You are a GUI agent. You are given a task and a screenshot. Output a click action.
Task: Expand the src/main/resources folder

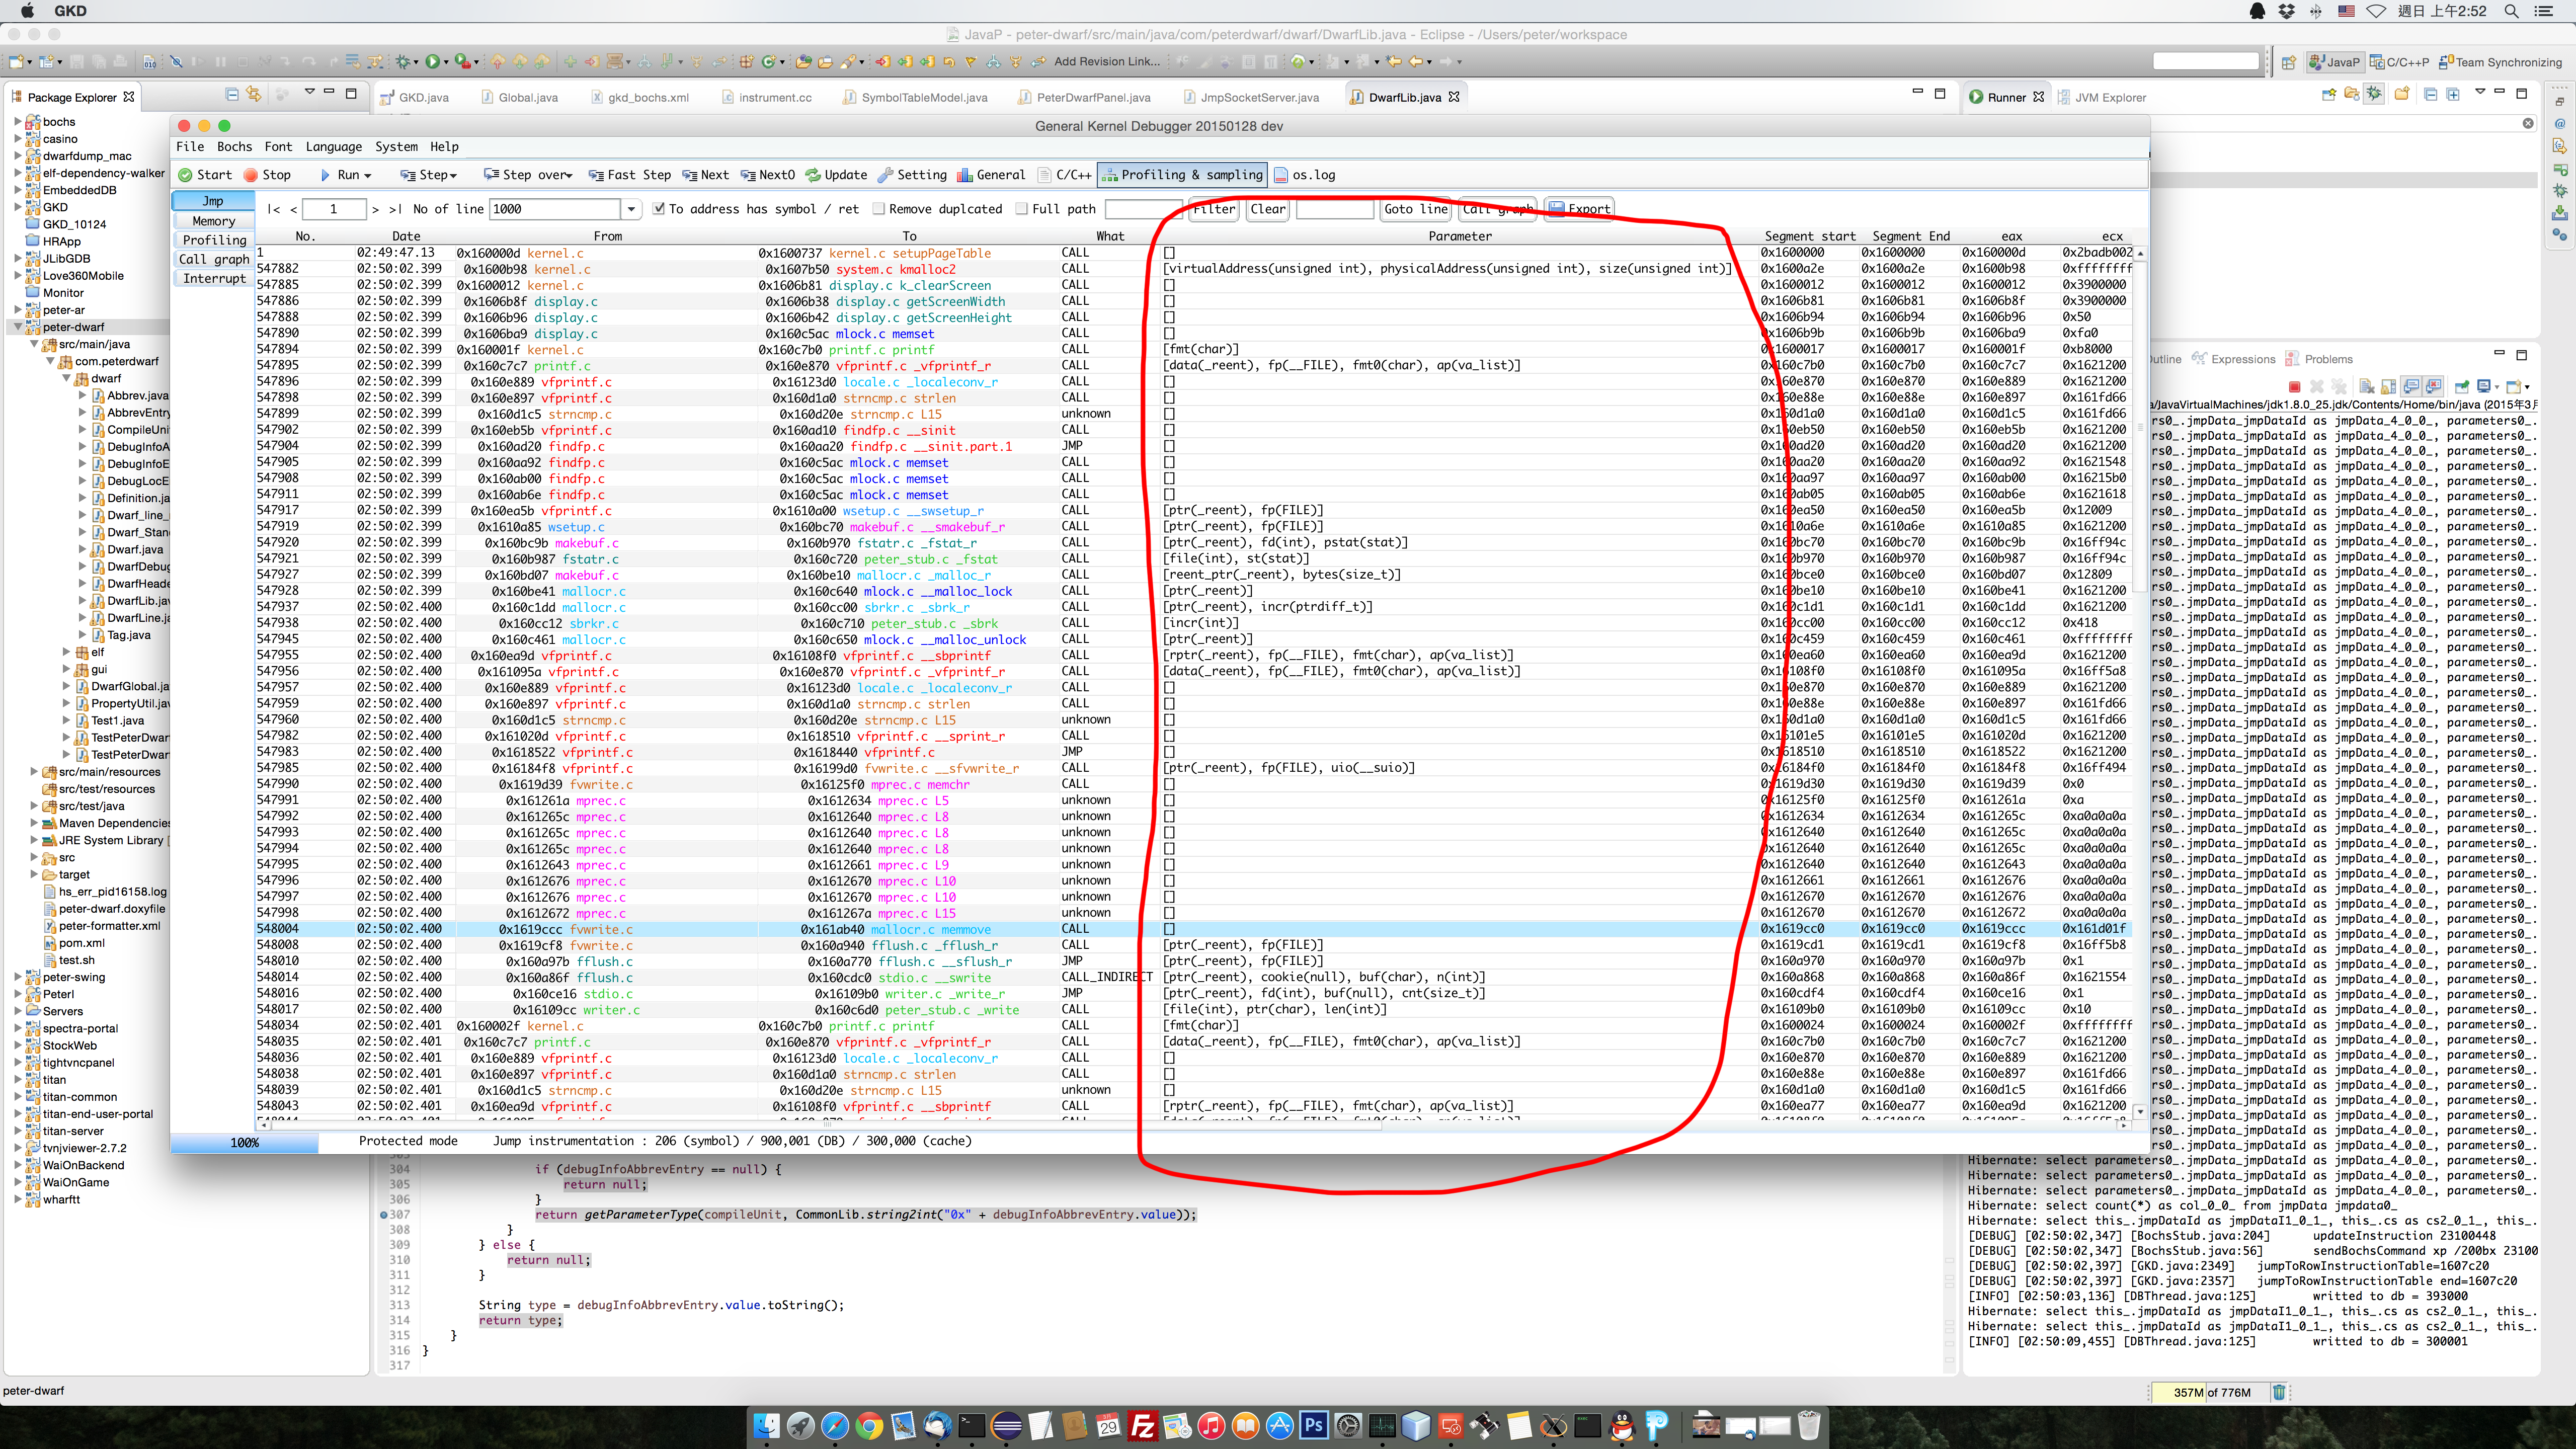[34, 772]
